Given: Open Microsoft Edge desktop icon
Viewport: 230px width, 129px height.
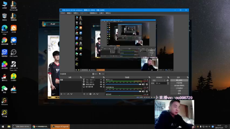Looking at the screenshot, I should 5,30.
